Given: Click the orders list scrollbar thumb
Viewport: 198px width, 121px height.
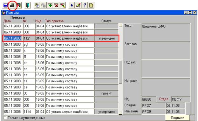Looking at the screenshot, I should pyautogui.click(x=120, y=72).
